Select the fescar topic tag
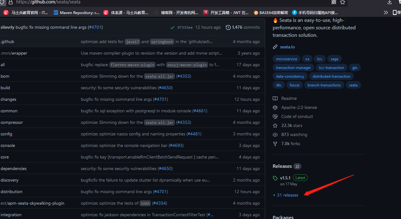Screen dimensions: 401x219 click(295, 85)
